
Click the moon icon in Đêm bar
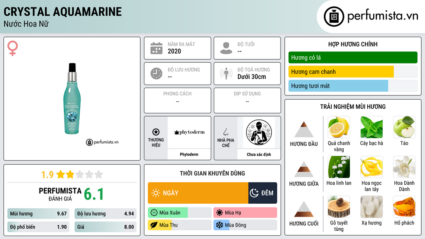254,193
